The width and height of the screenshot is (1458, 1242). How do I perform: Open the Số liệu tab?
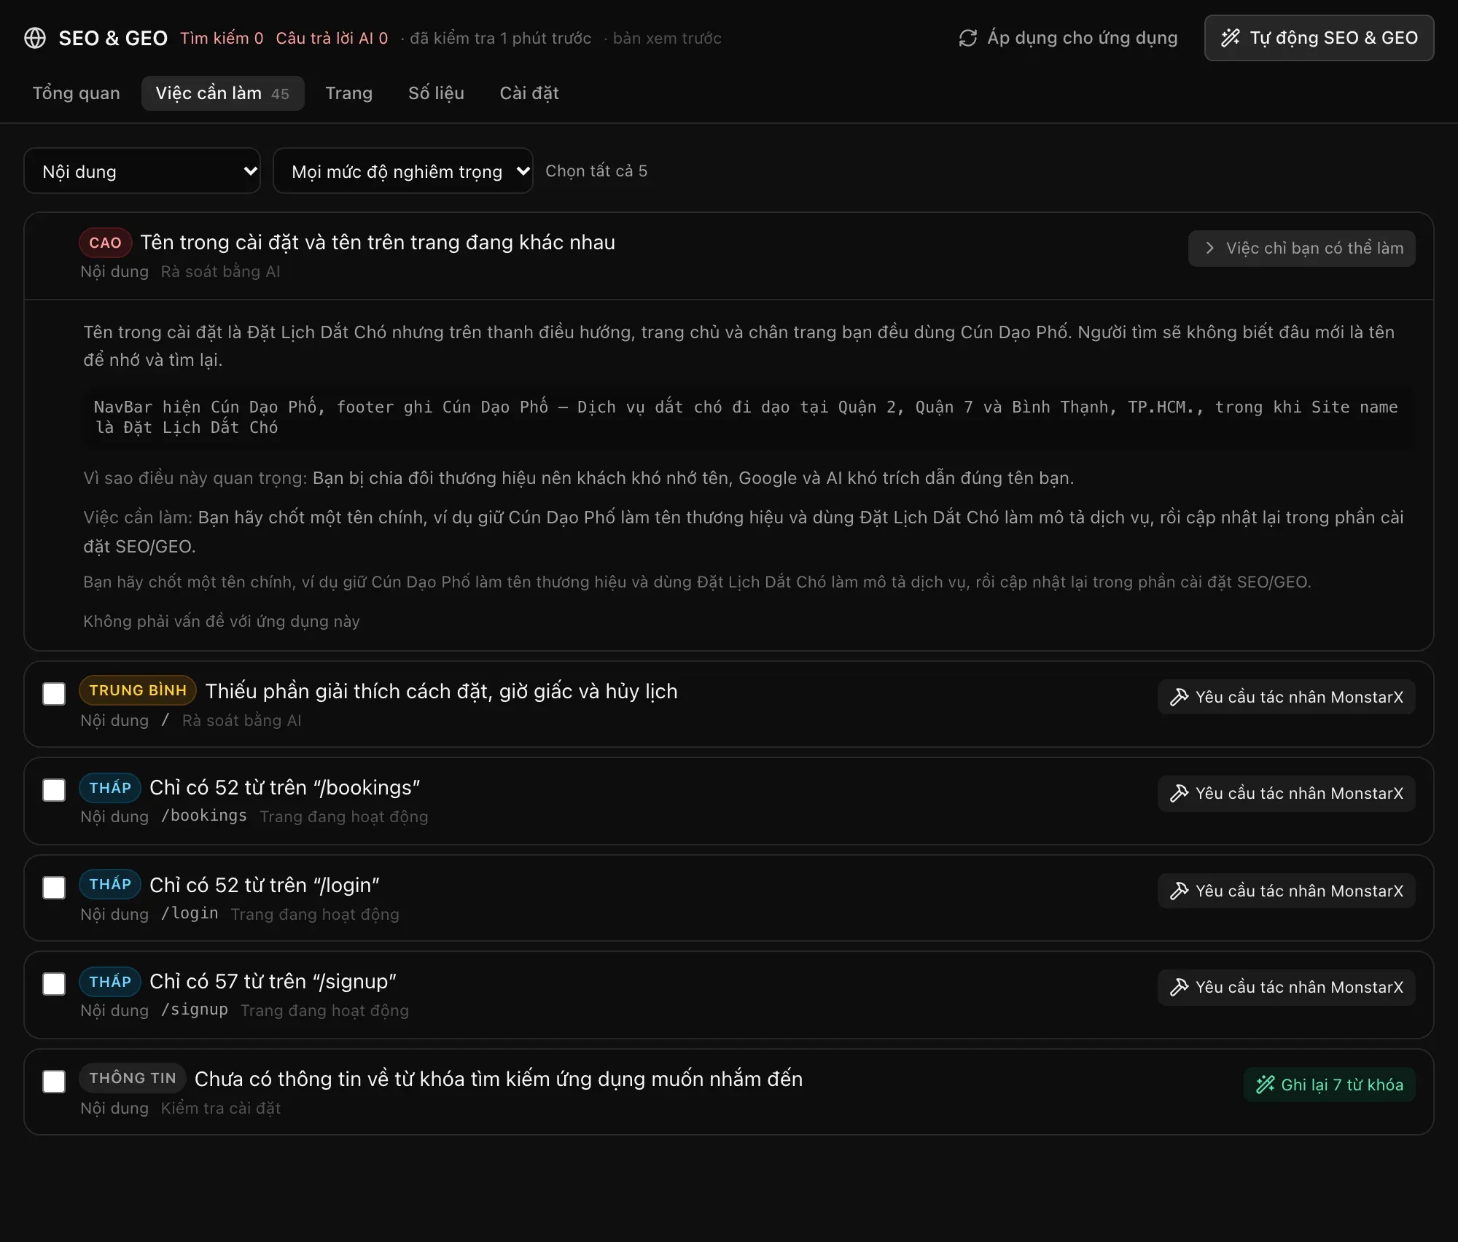click(x=436, y=93)
